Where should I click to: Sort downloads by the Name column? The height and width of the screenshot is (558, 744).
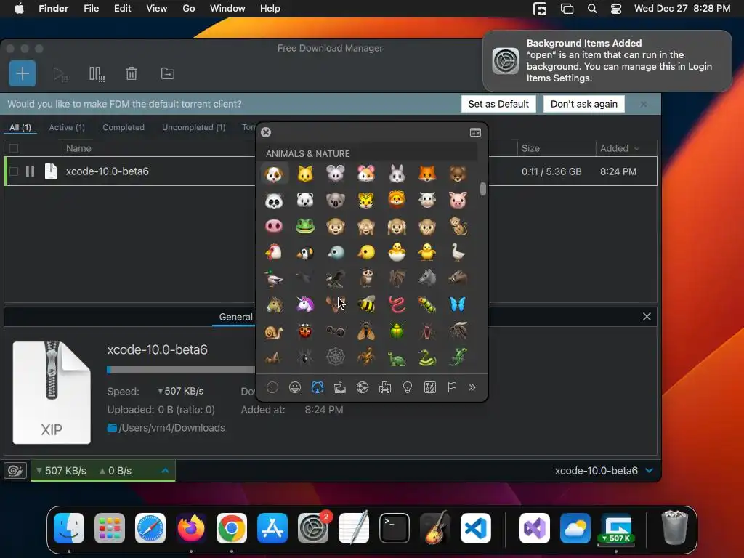tap(78, 148)
